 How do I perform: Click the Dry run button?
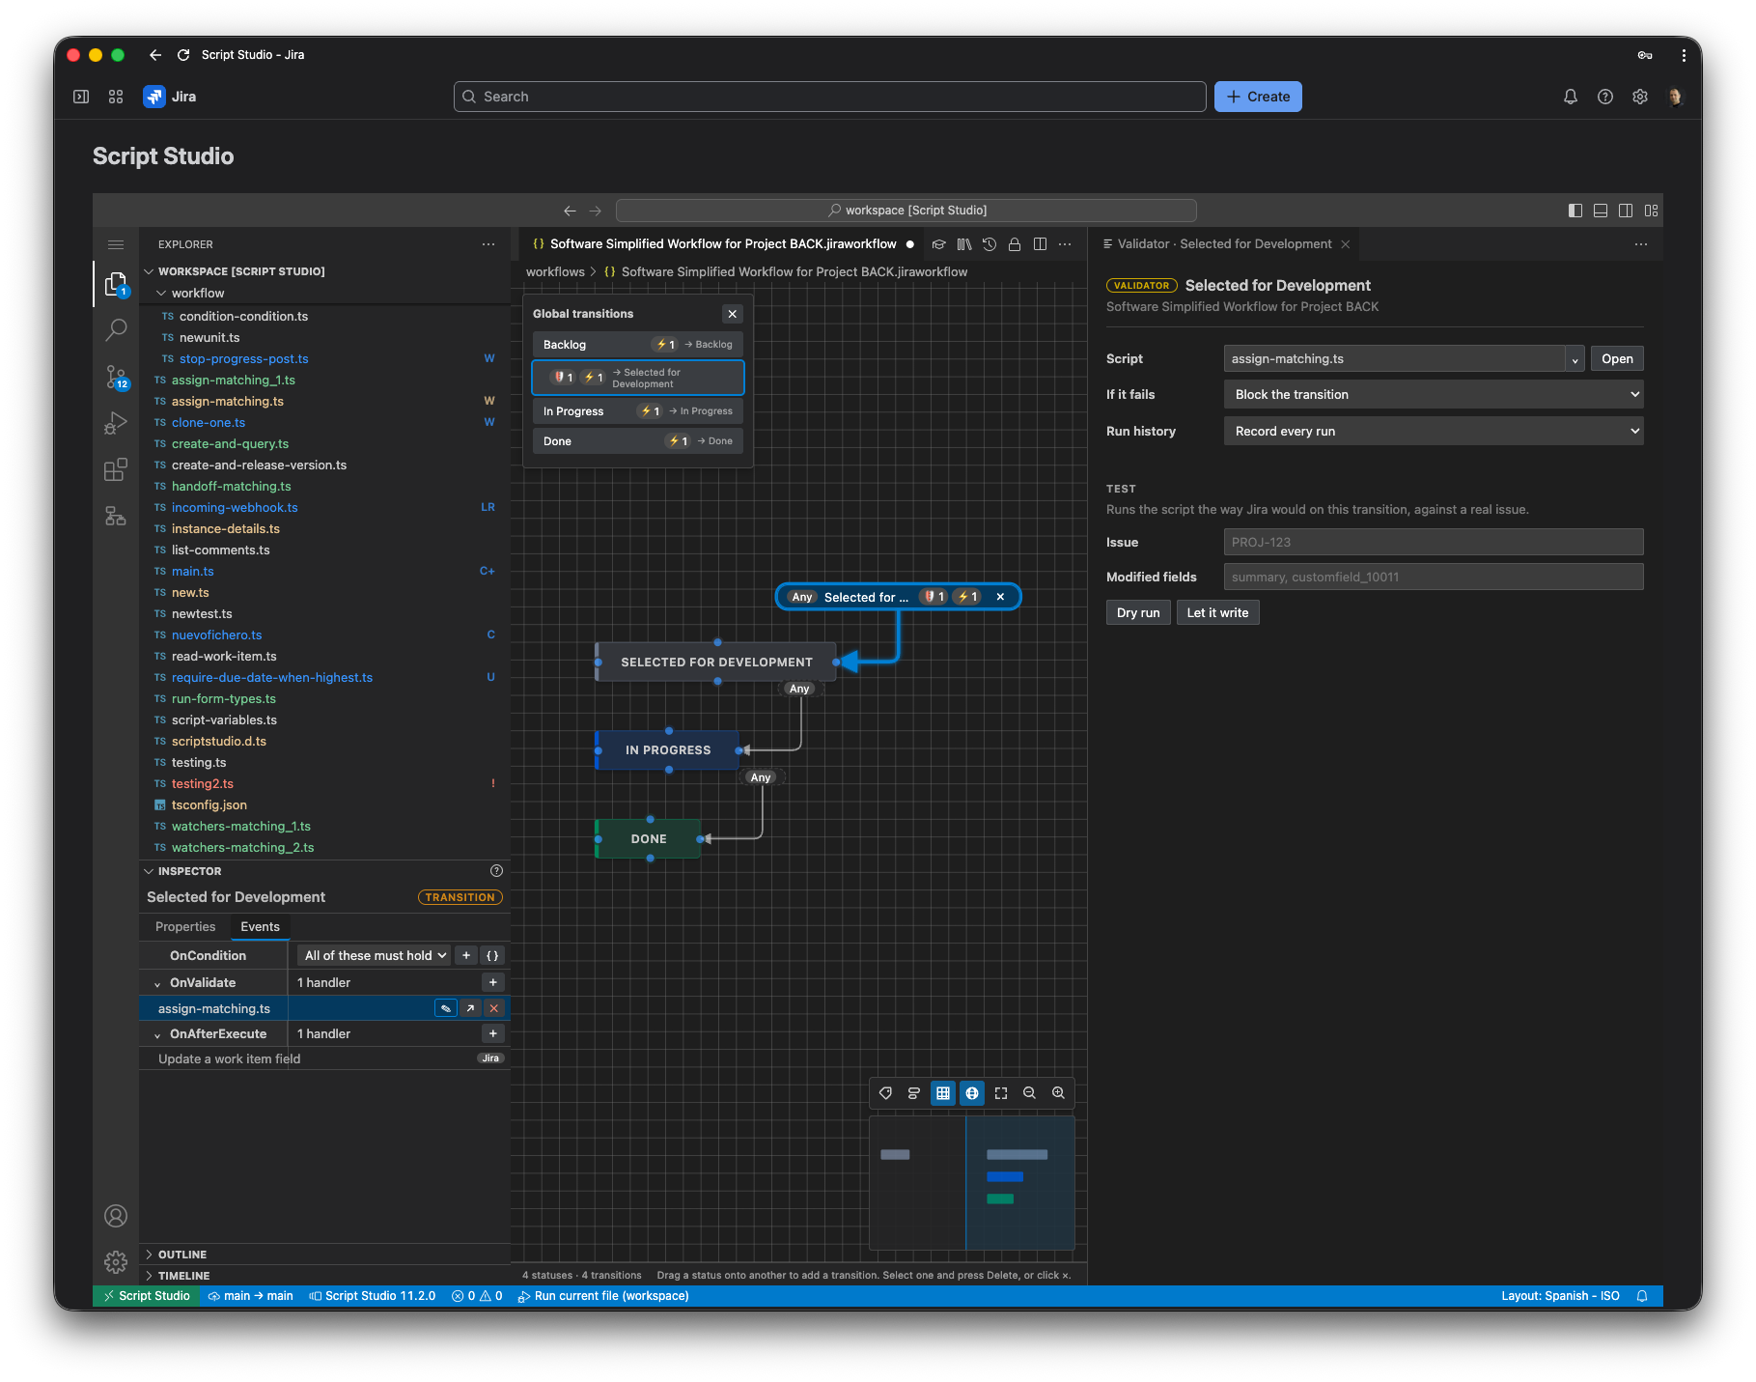(x=1138, y=612)
